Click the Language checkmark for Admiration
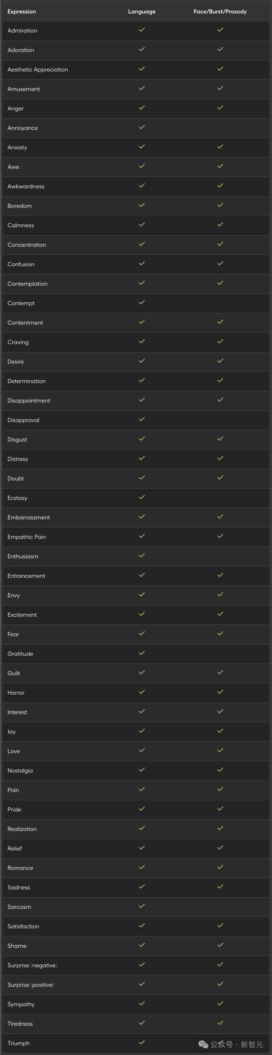 (141, 30)
